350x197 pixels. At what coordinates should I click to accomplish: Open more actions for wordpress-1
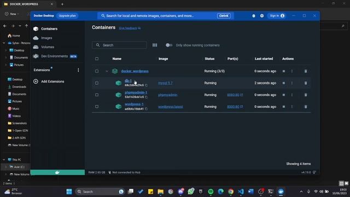291,107
